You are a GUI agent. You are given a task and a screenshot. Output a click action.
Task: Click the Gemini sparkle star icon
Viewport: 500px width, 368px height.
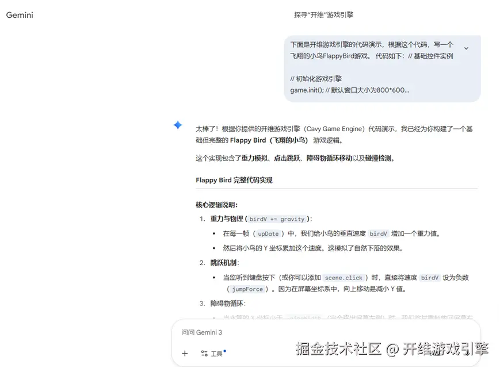click(178, 125)
